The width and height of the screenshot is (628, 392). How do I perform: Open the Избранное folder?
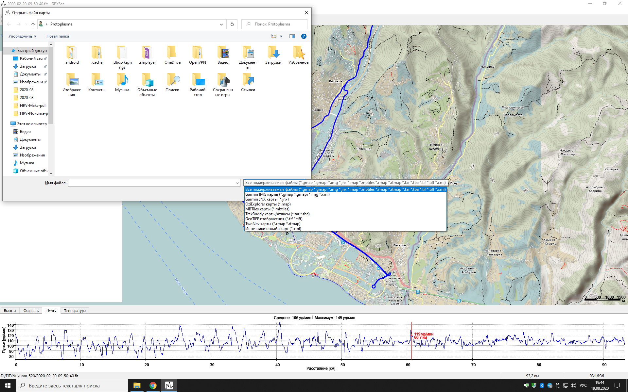298,55
